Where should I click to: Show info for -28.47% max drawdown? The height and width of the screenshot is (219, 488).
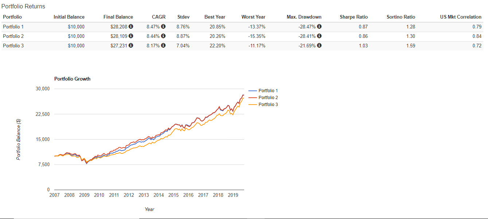click(x=319, y=27)
